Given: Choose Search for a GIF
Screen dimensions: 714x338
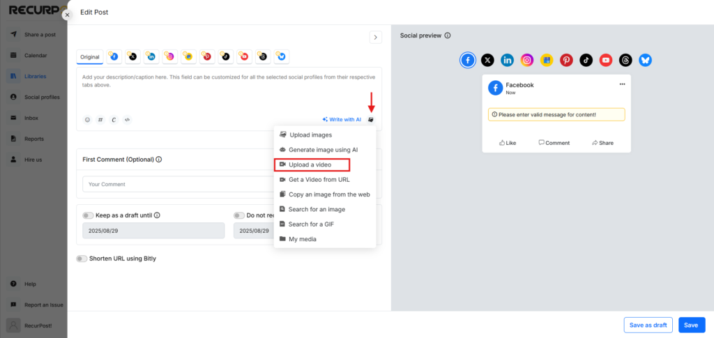Looking at the screenshot, I should tap(325, 224).
